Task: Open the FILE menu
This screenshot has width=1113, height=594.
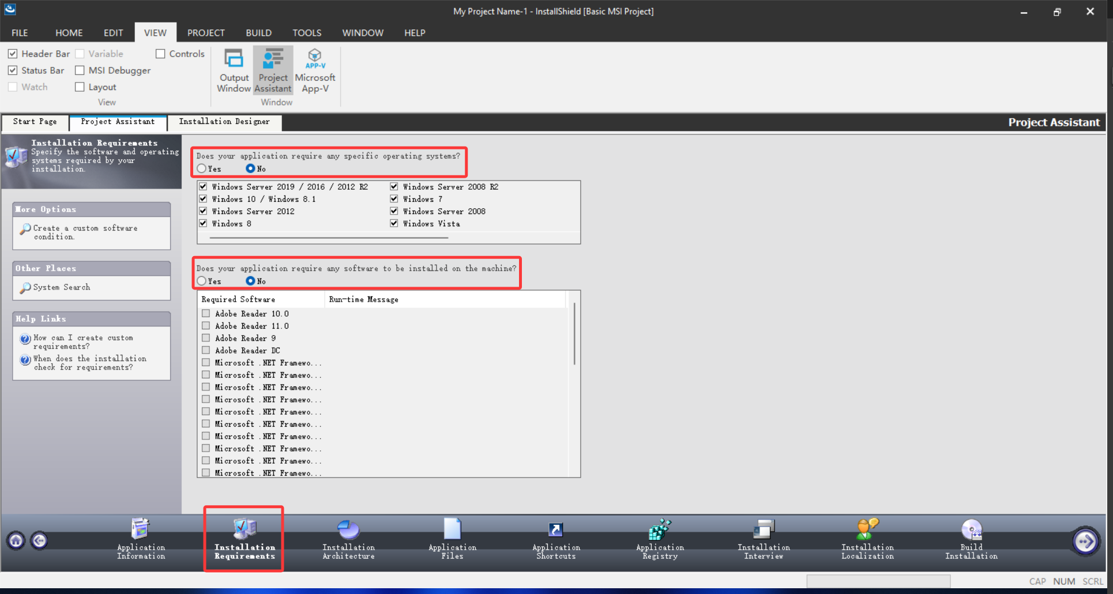Action: (20, 33)
